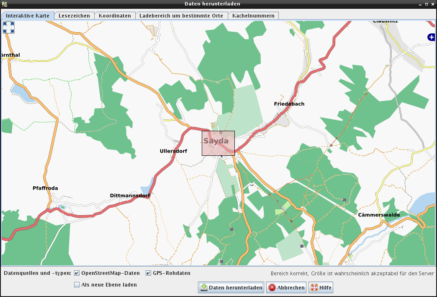Enable Als neue Ebene laden
437x297 pixels.
(x=77, y=285)
